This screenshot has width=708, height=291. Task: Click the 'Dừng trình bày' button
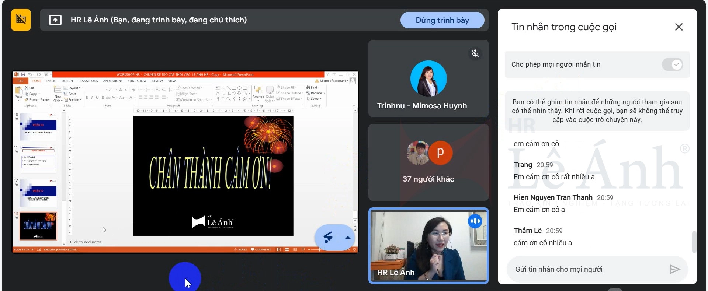(x=442, y=20)
